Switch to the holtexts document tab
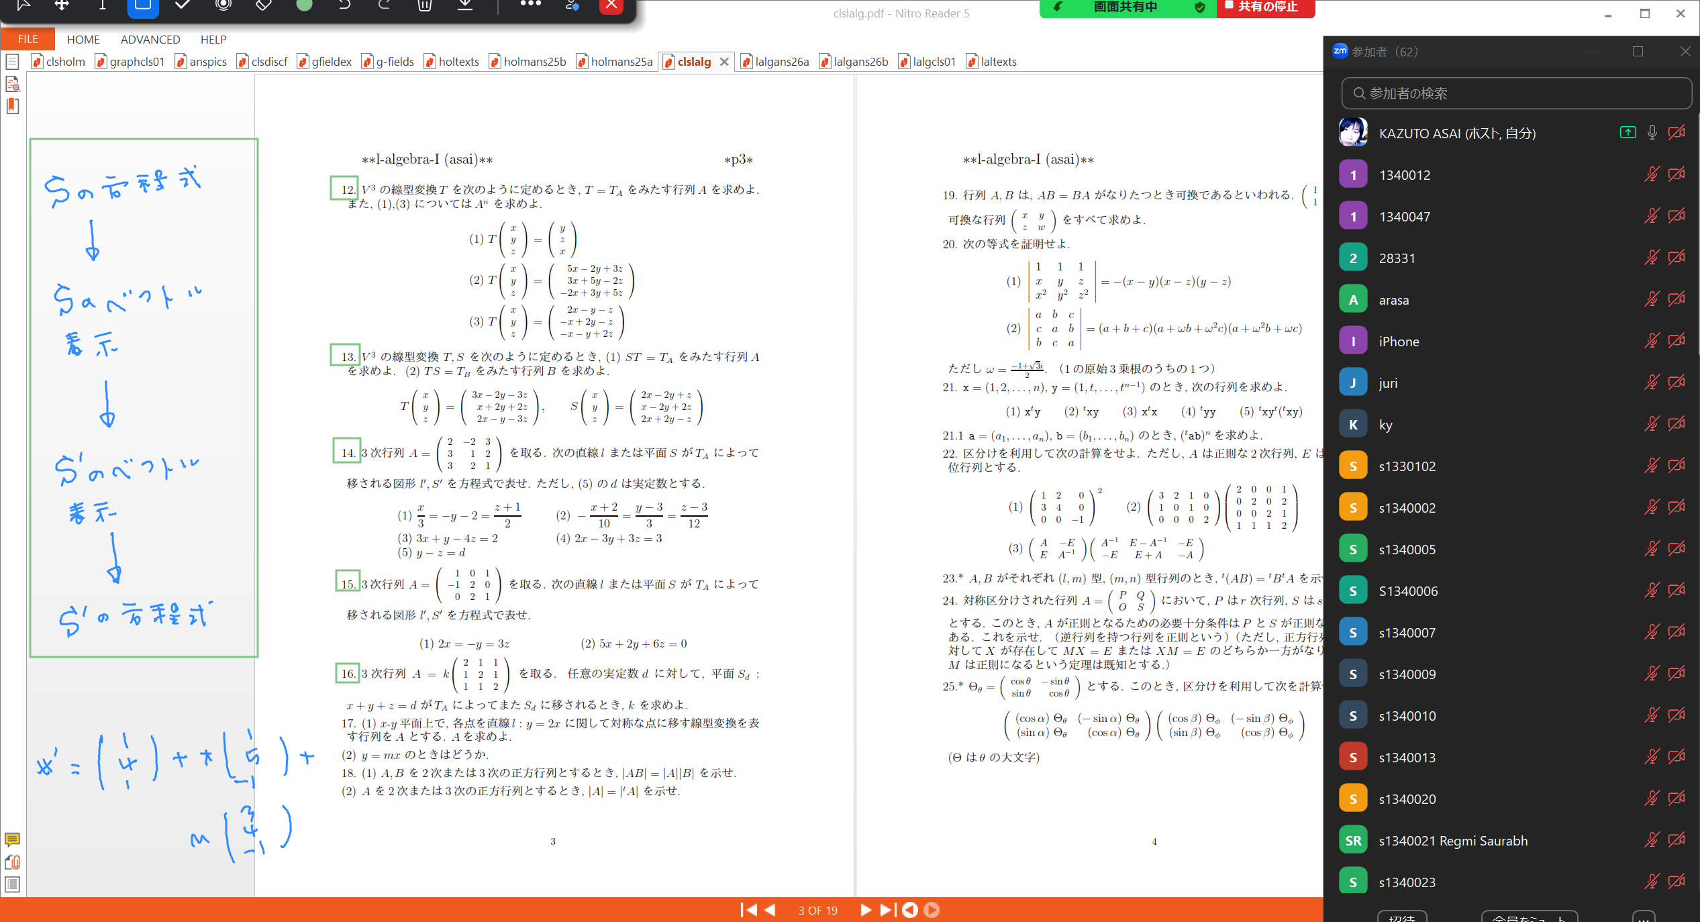 click(x=452, y=62)
